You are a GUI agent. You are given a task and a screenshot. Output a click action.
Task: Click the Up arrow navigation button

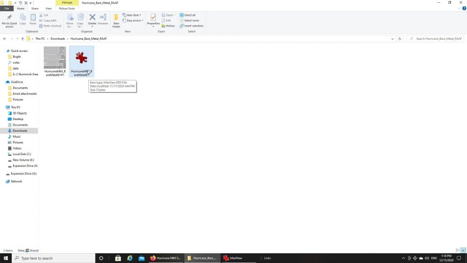click(x=22, y=39)
